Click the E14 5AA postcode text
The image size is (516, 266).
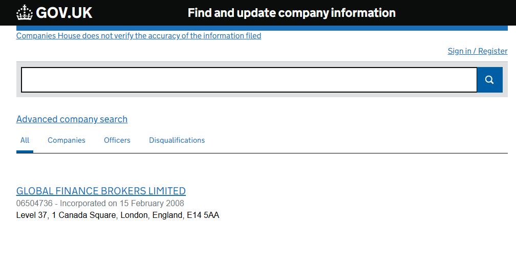[203, 215]
